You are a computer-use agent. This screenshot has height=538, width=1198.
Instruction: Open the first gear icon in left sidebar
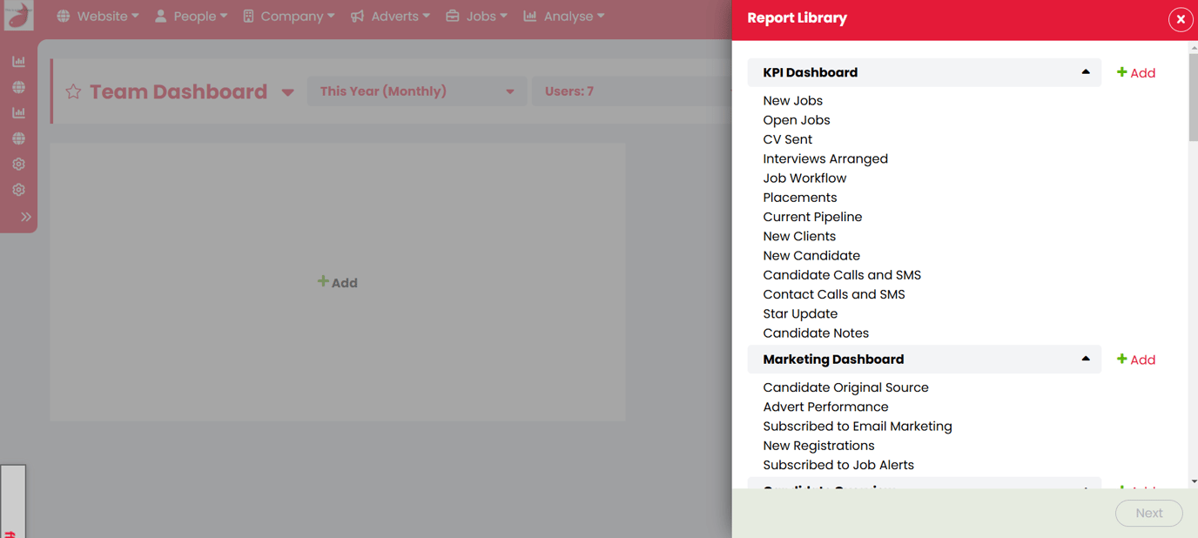coord(18,164)
